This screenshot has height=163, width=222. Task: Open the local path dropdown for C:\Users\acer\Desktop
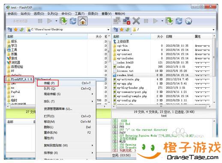[108, 30]
